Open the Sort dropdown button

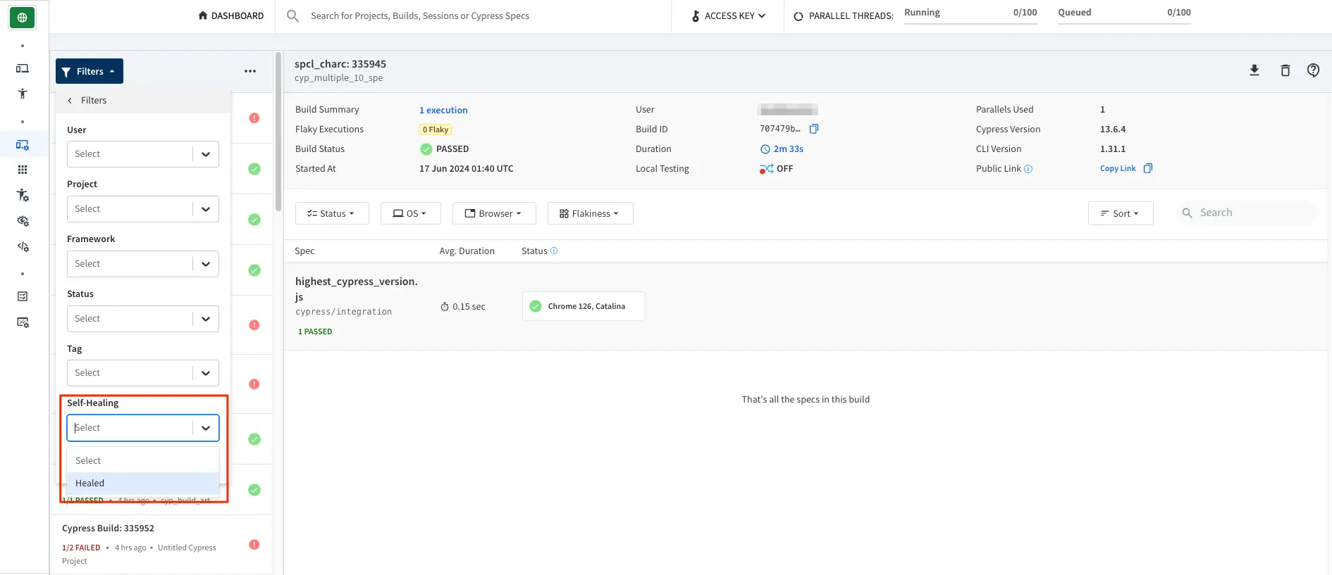1120,213
